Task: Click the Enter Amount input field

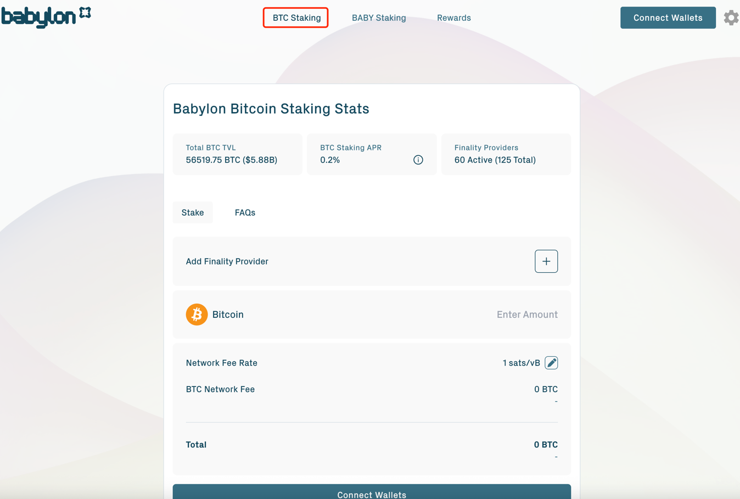Action: pyautogui.click(x=527, y=314)
